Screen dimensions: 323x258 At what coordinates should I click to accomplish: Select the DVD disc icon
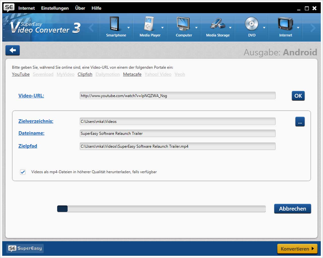pyautogui.click(x=251, y=24)
